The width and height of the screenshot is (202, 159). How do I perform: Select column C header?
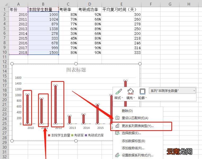68,4
